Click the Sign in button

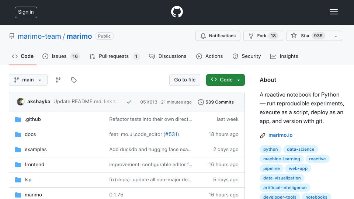tap(26, 12)
